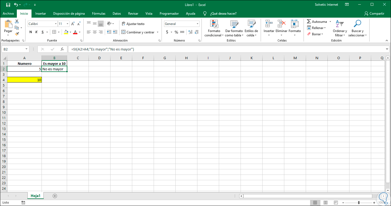Click the Percent style icon
The height and width of the screenshot is (206, 391).
[x=176, y=32]
